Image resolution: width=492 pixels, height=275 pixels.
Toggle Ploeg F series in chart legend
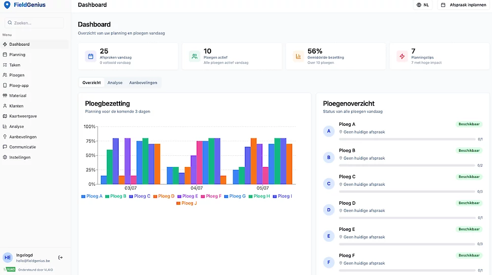211,196
